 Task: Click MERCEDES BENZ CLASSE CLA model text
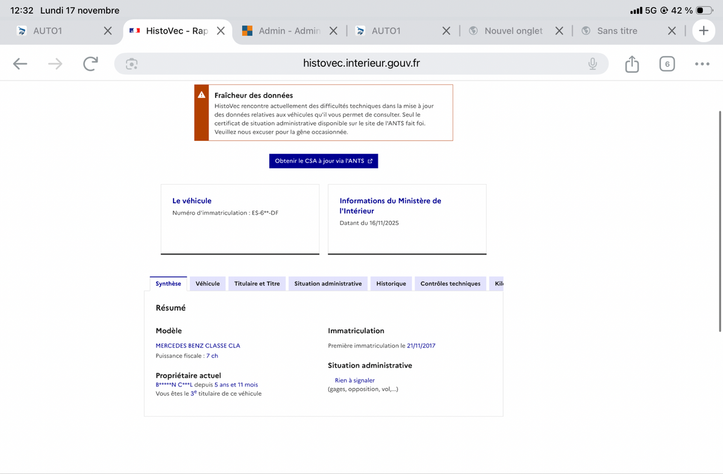(x=198, y=346)
